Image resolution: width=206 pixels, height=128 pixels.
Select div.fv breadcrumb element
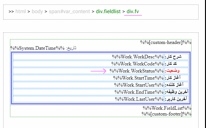click(x=133, y=11)
